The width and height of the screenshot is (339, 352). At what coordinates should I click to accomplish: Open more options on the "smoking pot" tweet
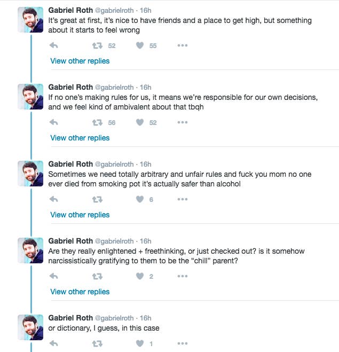pyautogui.click(x=183, y=199)
